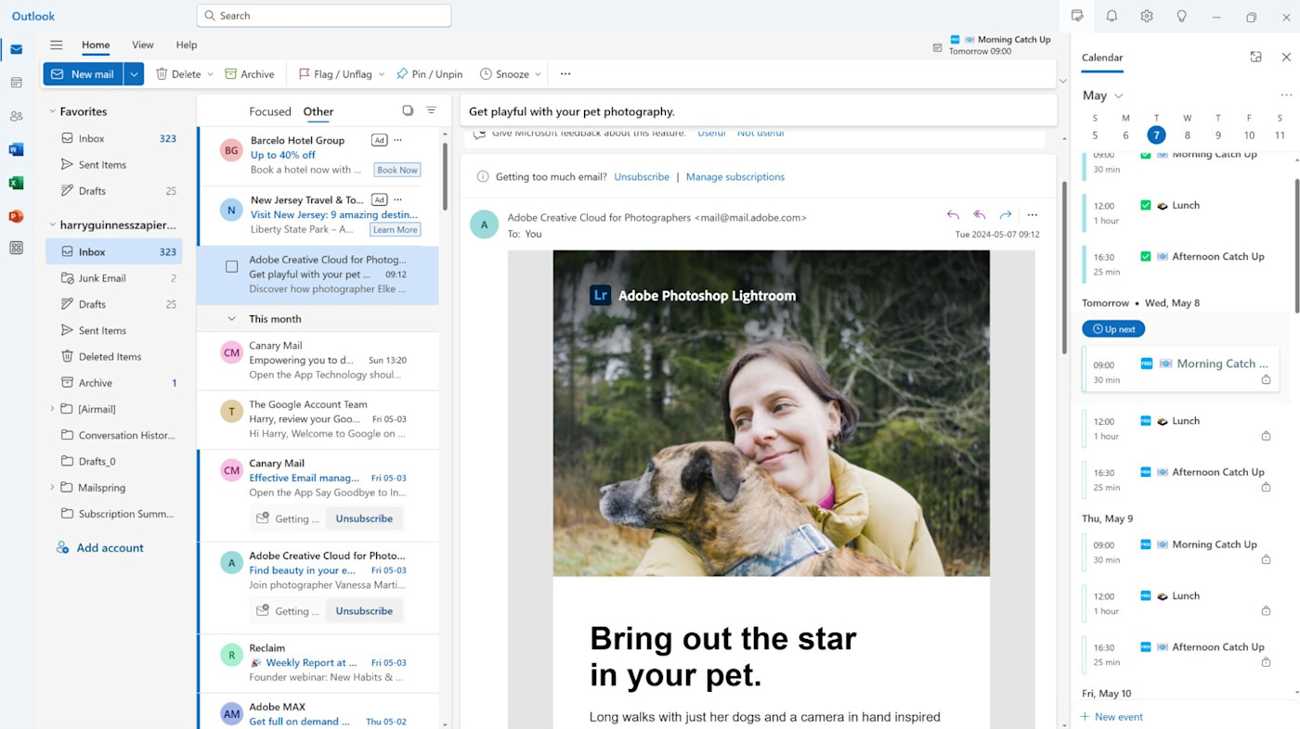Open the message list filter icon
This screenshot has height=729, width=1300.
[431, 110]
